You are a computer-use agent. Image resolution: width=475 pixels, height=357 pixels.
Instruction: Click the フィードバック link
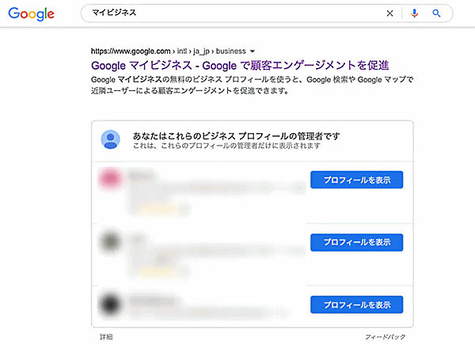[x=385, y=337]
